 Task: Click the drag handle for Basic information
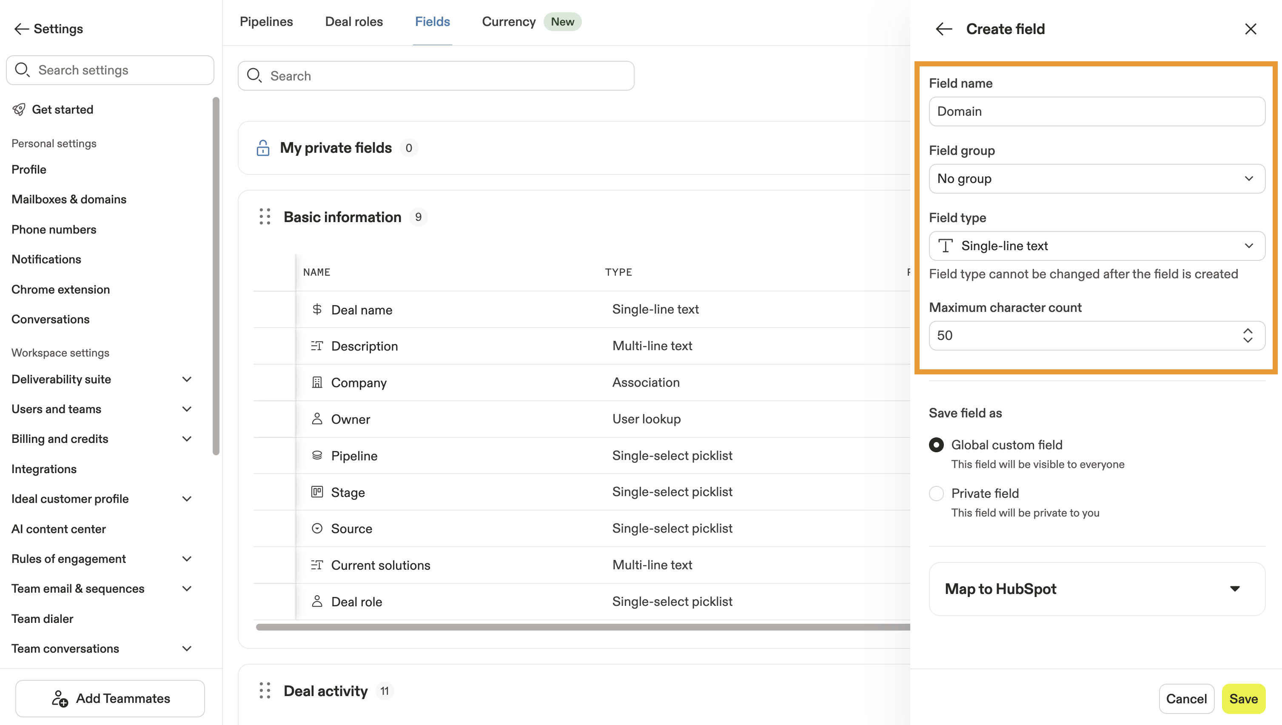265,217
